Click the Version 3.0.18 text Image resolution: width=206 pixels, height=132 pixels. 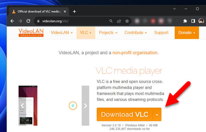pos(111,125)
